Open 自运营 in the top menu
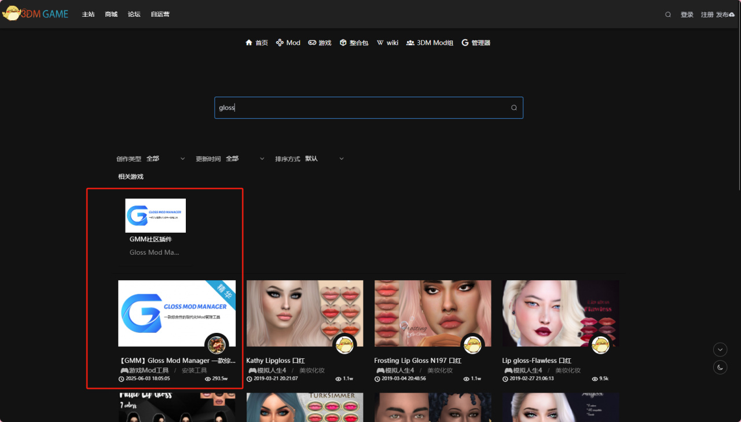The width and height of the screenshot is (741, 422). point(160,14)
